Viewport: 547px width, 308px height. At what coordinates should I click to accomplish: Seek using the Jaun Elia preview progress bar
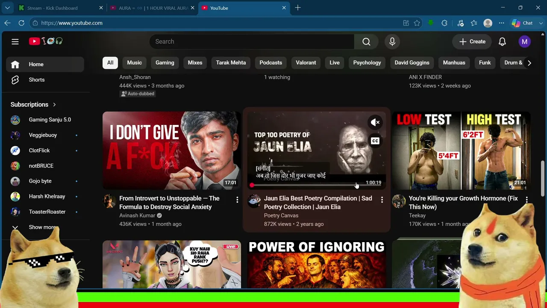pyautogui.click(x=317, y=185)
